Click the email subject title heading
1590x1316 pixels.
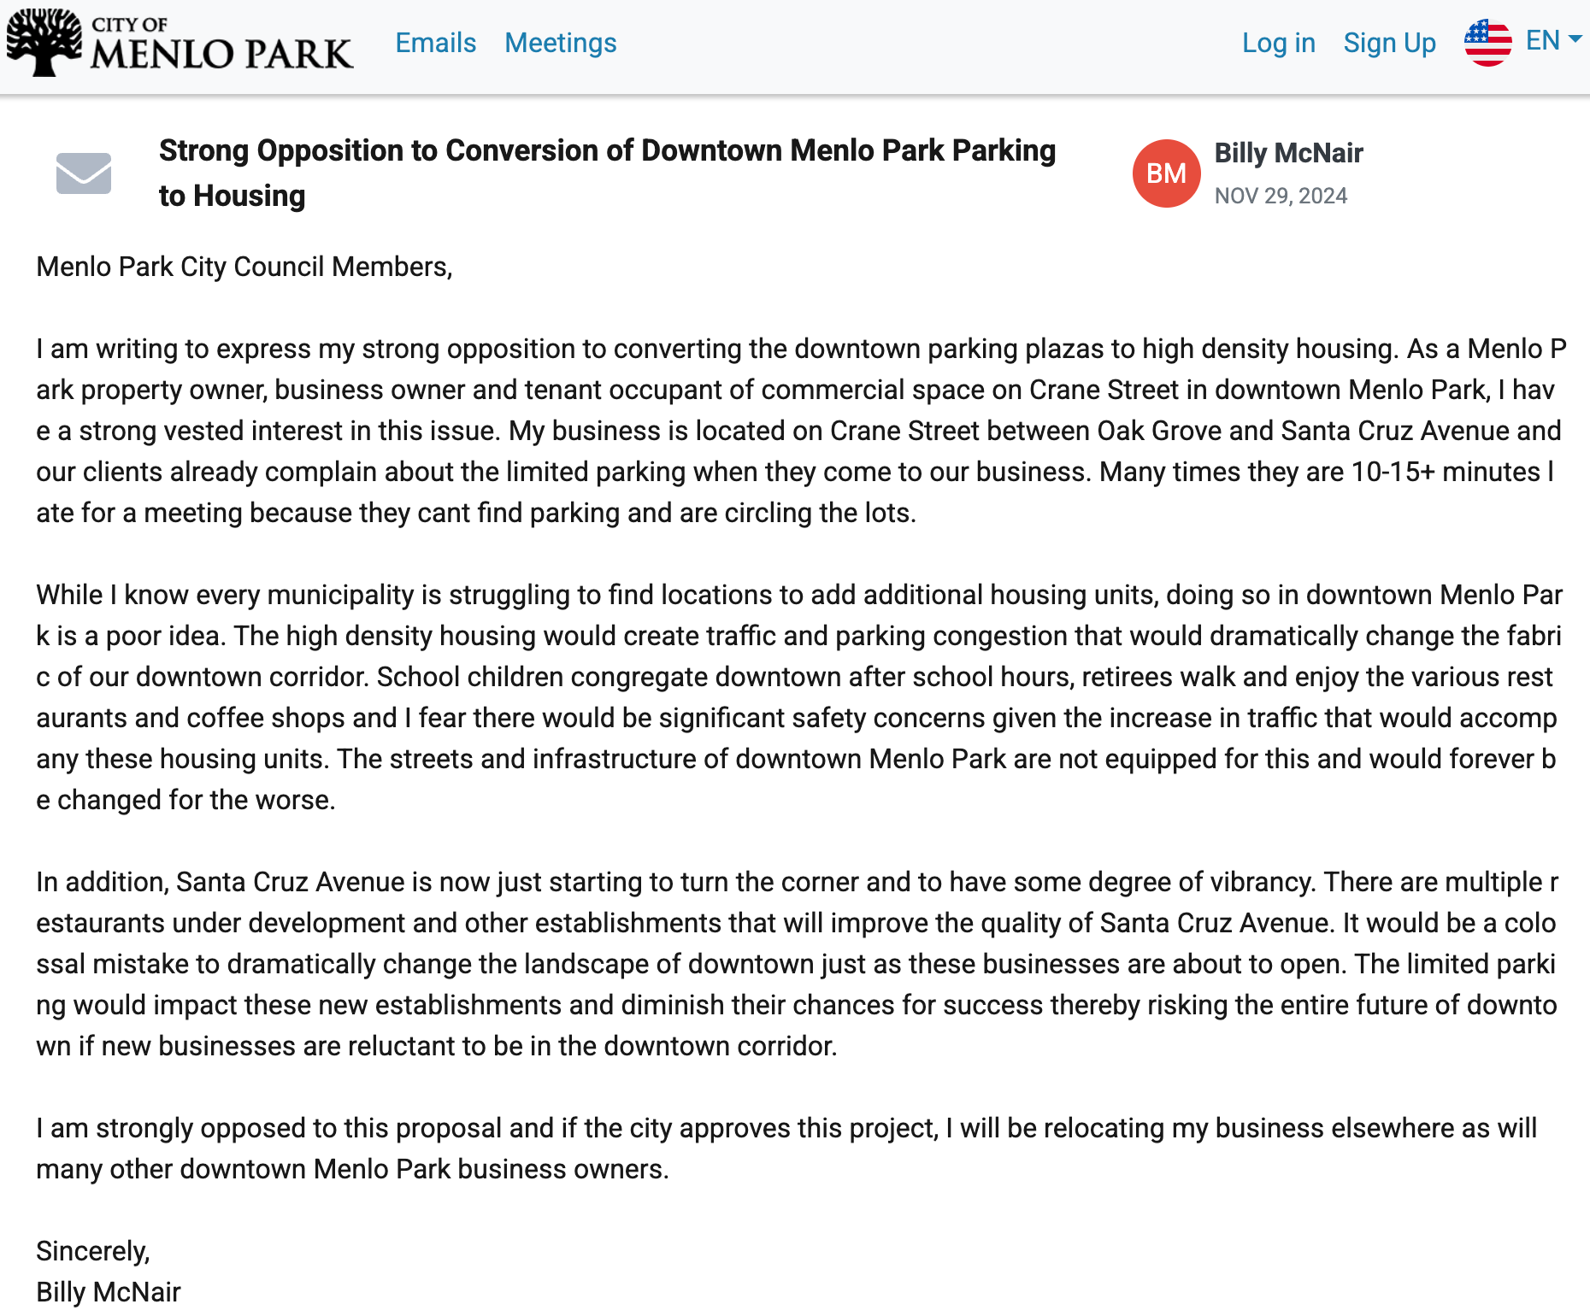point(607,173)
